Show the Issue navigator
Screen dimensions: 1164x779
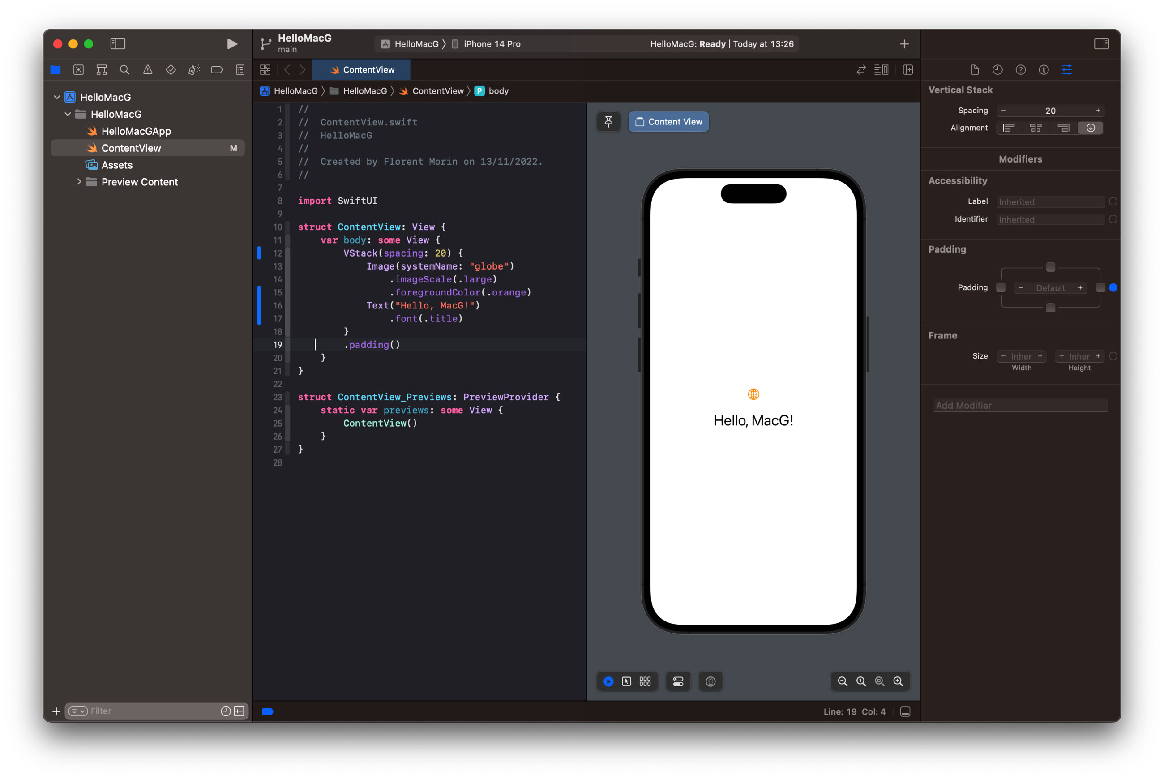coord(147,69)
